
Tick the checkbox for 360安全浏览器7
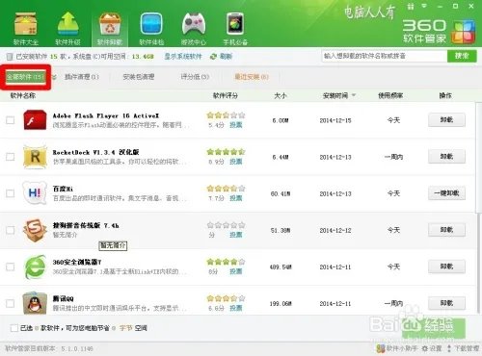tap(11, 267)
